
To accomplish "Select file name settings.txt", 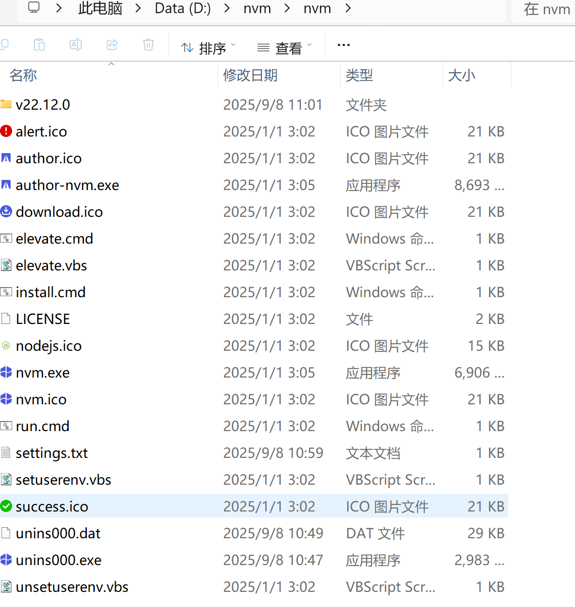I will 52,453.
